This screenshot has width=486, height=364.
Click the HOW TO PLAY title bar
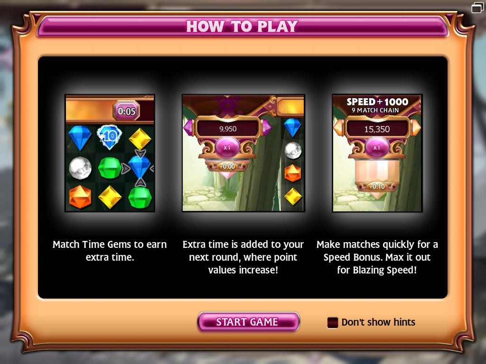click(x=243, y=27)
